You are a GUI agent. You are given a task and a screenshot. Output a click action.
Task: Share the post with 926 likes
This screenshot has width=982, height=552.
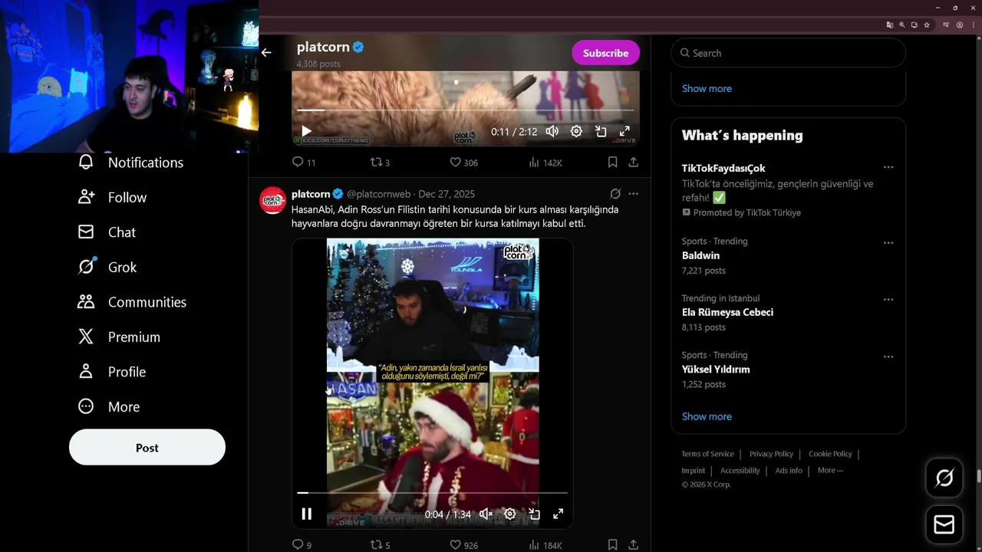tap(633, 544)
